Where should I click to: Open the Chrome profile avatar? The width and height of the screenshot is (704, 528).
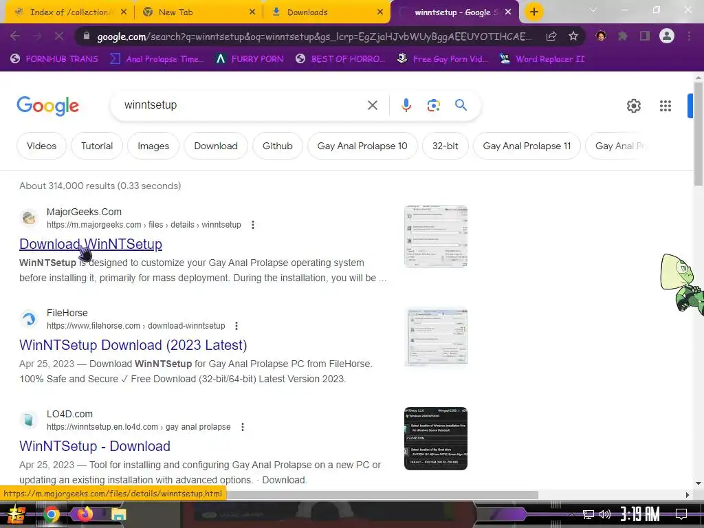pos(667,36)
